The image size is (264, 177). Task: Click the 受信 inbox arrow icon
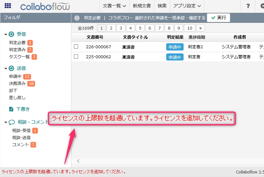coord(11,34)
